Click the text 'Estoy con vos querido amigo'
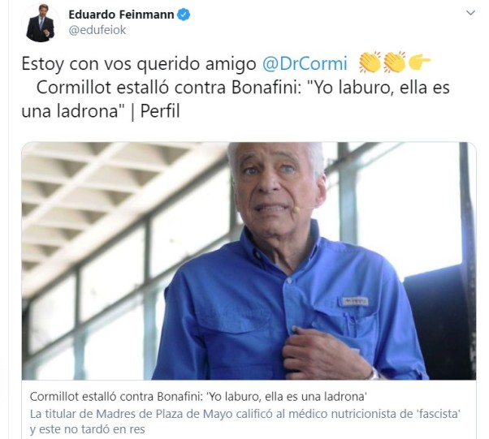The image size is (489, 439). pos(139,64)
